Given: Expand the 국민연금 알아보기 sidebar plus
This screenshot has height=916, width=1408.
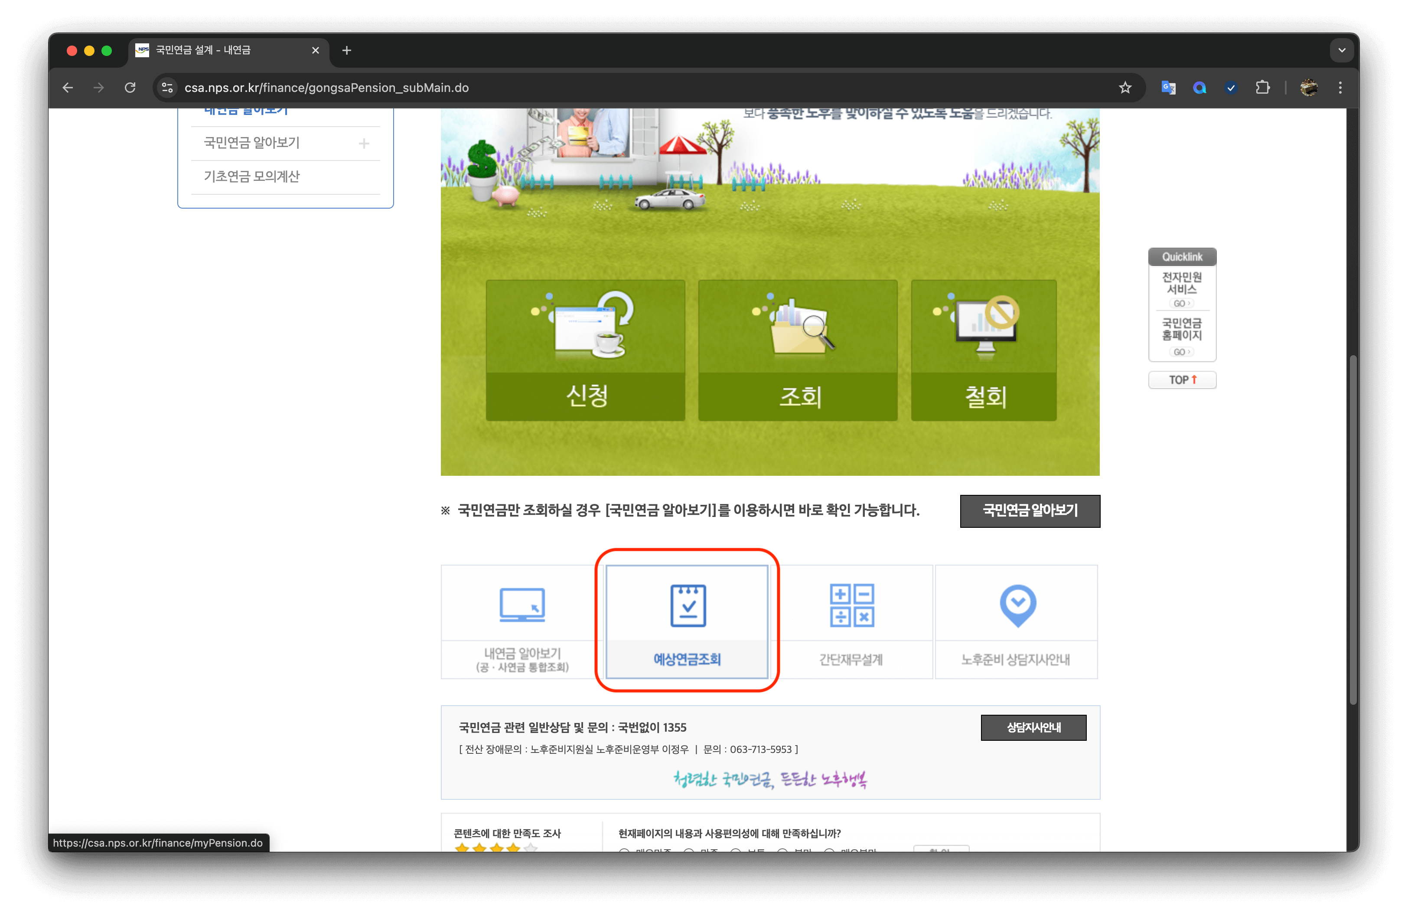Looking at the screenshot, I should (x=364, y=143).
